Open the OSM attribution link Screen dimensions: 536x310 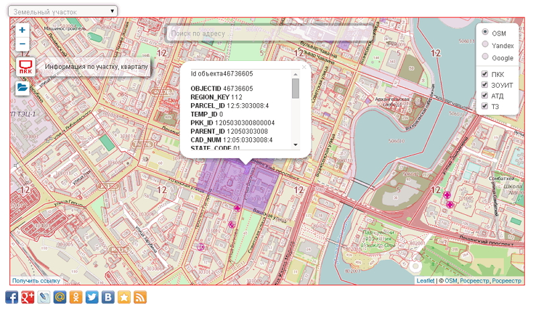(x=450, y=281)
